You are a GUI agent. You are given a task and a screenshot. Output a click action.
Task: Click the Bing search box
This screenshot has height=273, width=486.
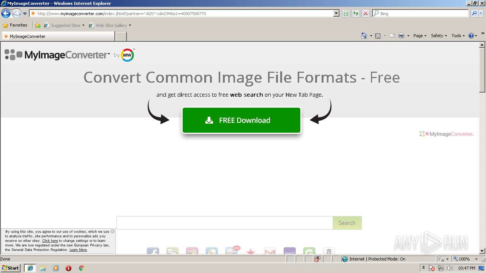click(421, 13)
